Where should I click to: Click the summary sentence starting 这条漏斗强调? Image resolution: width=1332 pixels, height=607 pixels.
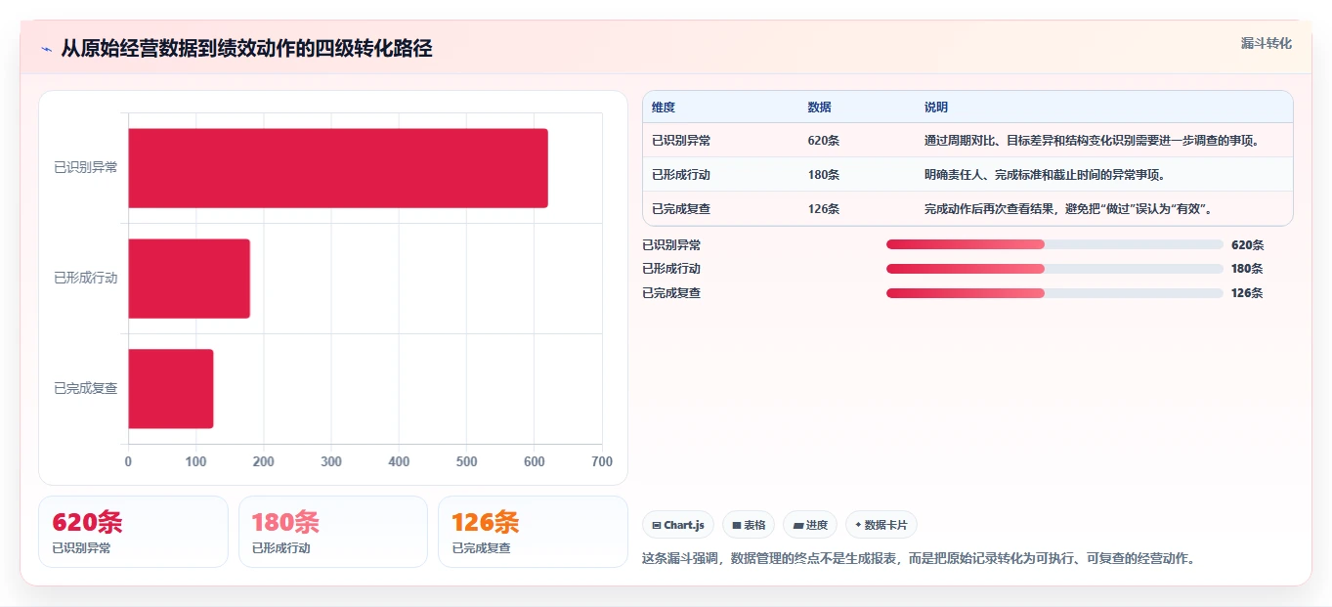[919, 559]
